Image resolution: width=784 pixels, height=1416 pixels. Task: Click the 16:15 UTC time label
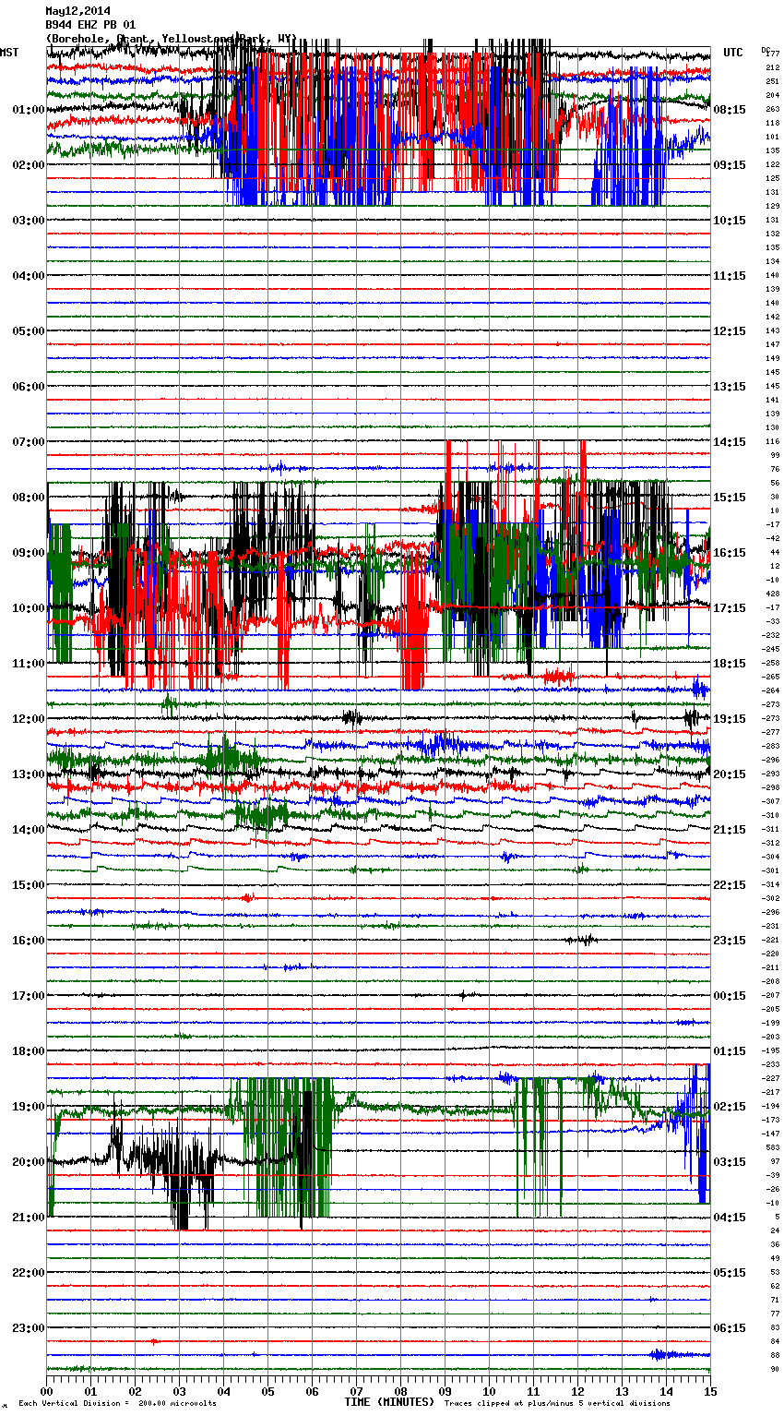point(730,553)
